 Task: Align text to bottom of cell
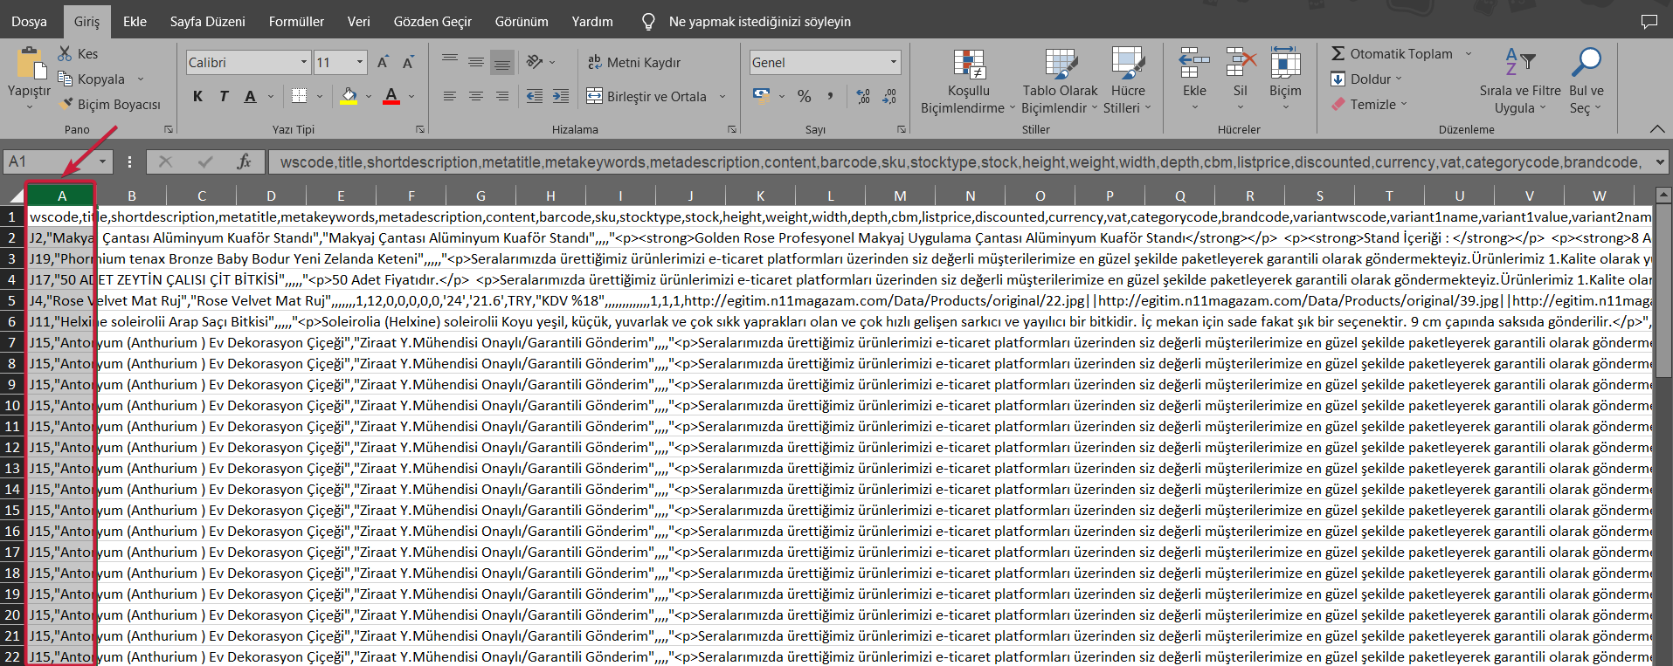[502, 62]
